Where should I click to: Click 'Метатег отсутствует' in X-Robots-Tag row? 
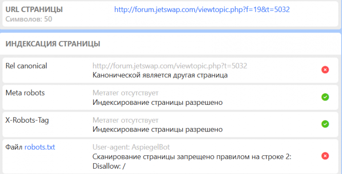[126, 120]
